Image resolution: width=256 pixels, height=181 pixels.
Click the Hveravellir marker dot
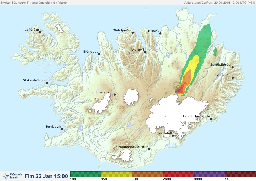(x=115, y=94)
